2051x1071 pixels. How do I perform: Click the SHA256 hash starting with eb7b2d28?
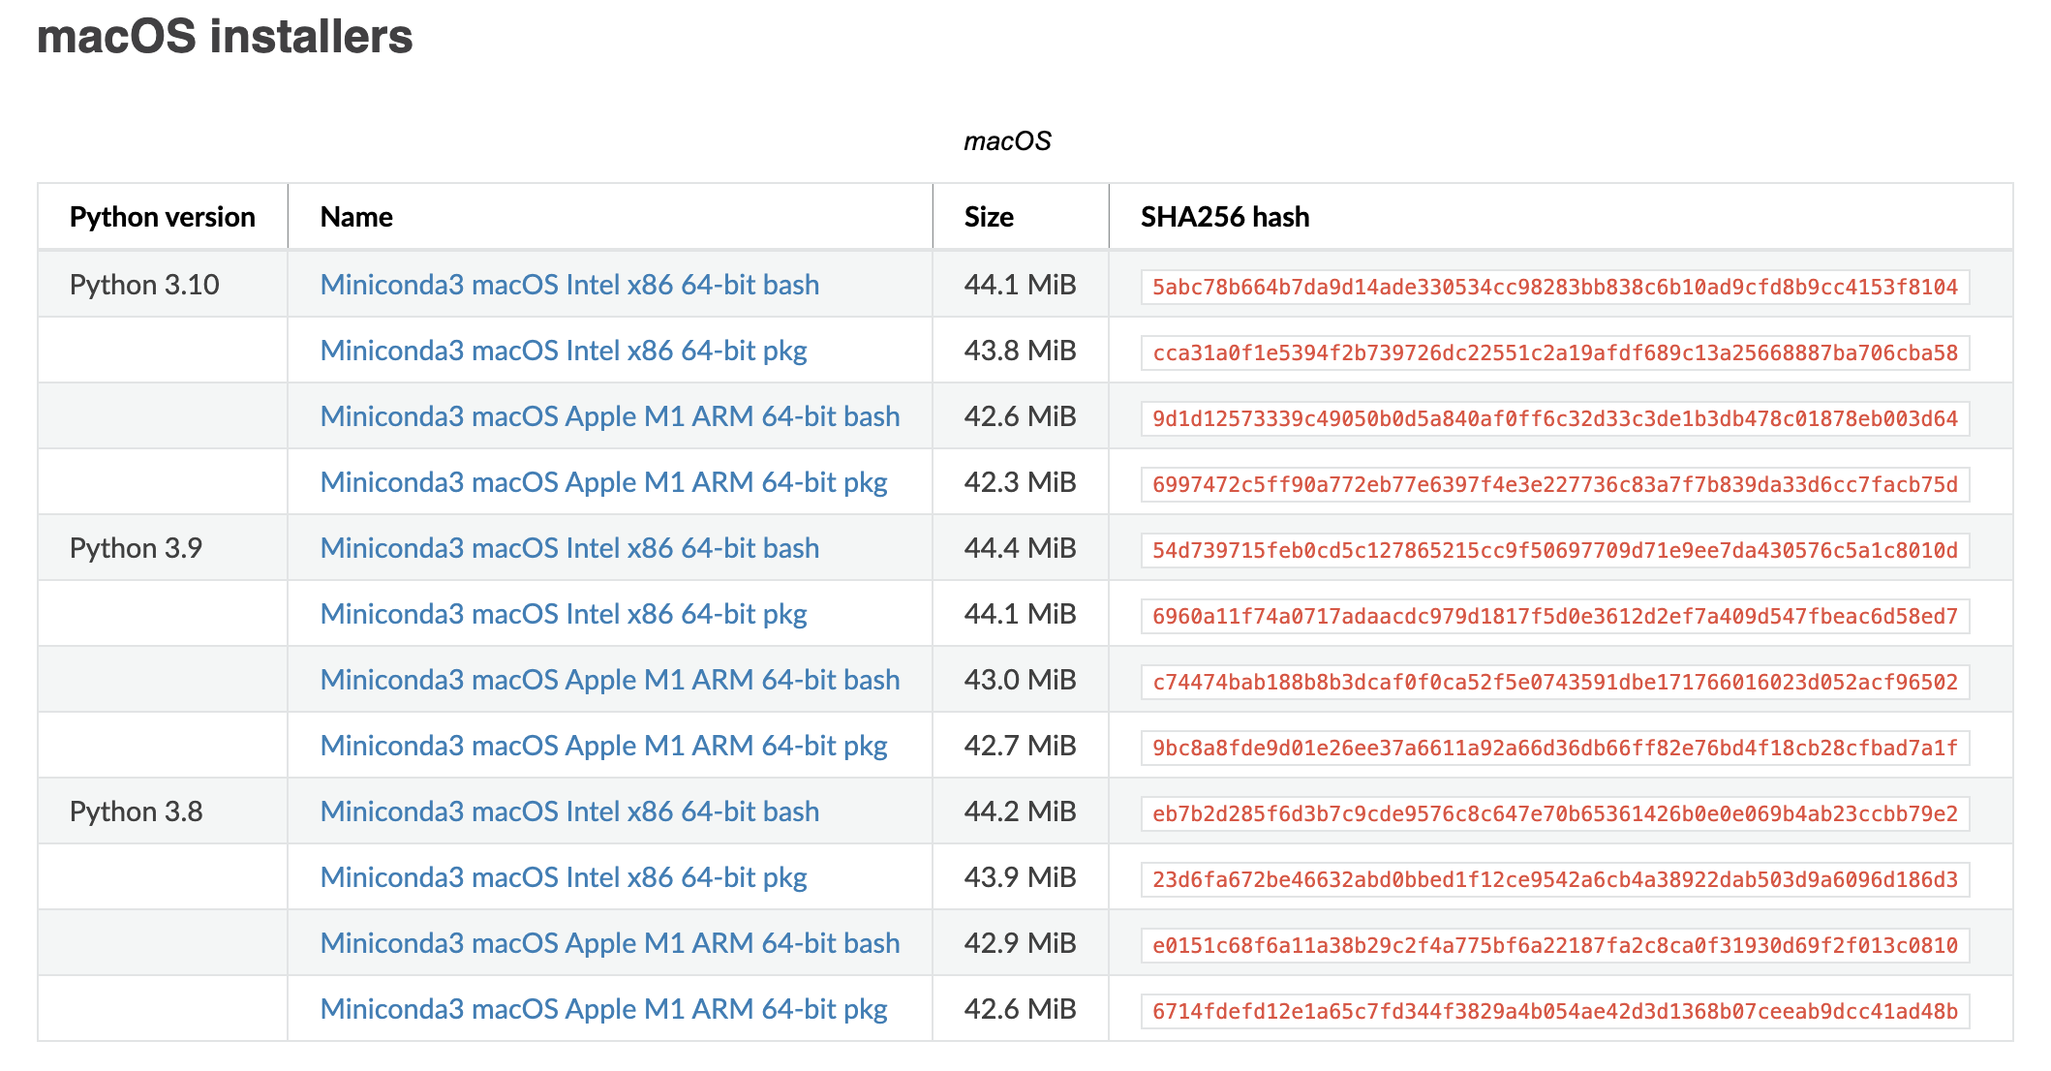point(1554,813)
